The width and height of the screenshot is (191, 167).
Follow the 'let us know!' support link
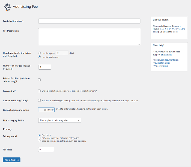coord(166,55)
